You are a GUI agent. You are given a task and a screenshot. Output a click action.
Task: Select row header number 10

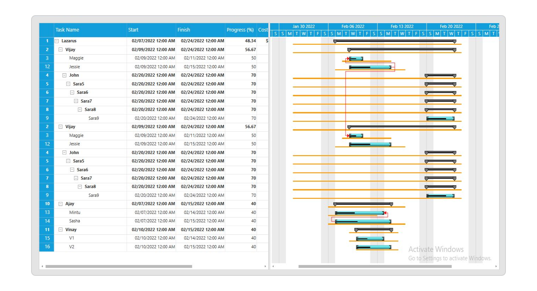coord(47,204)
